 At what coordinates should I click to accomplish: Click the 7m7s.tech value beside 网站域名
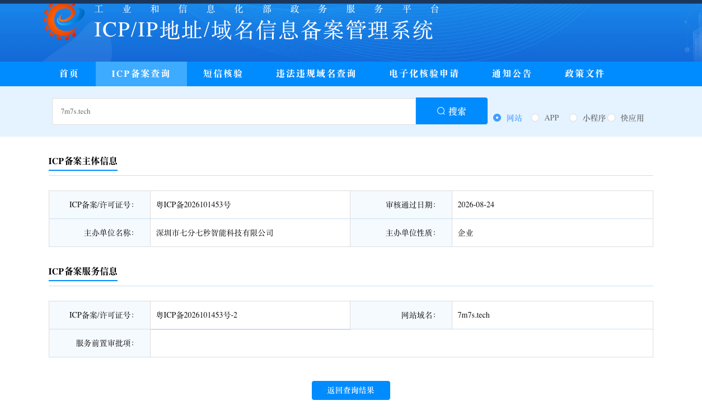point(474,315)
